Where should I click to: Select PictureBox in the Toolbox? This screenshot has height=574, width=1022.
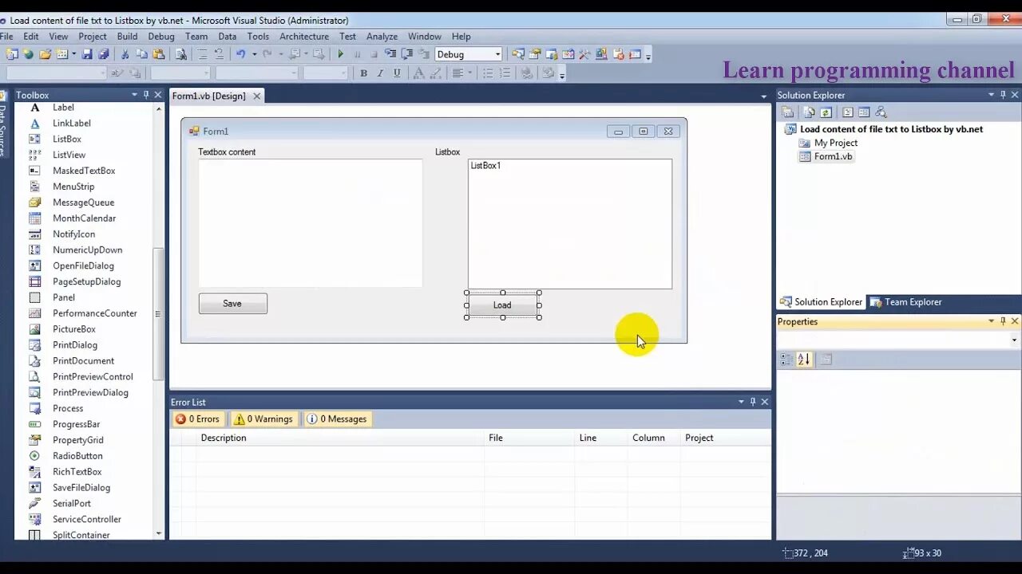pyautogui.click(x=74, y=329)
